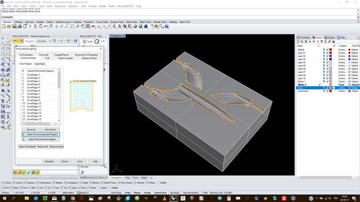Toggle the Polysurfaces filter checkbox
The width and height of the screenshot is (360, 202).
pos(37,183)
